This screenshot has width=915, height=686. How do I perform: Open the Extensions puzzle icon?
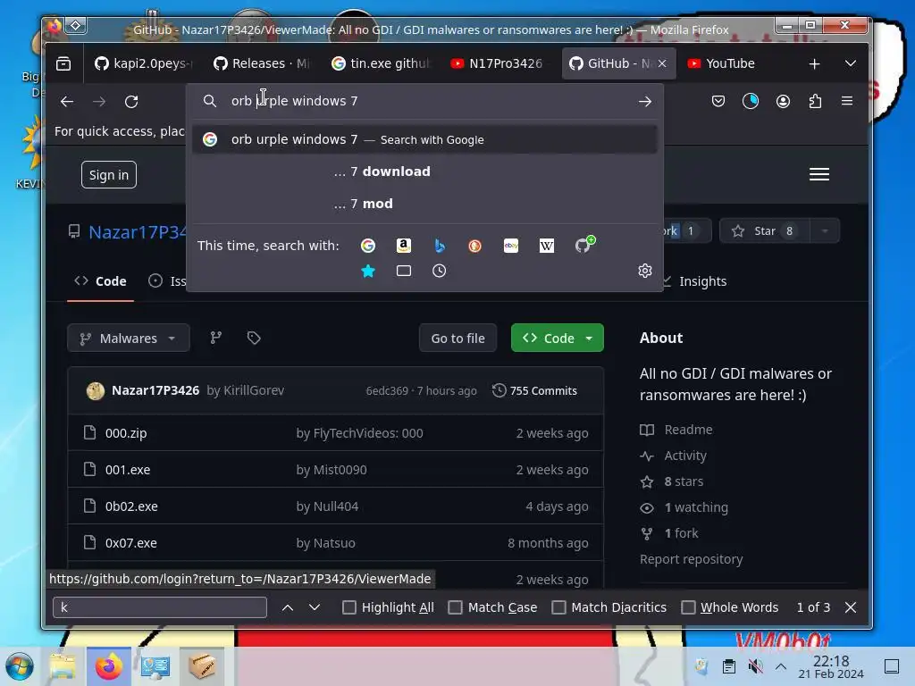click(815, 102)
